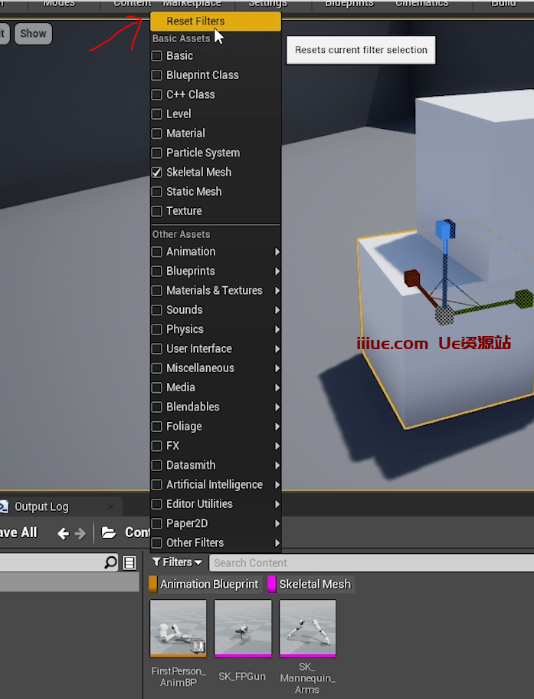Image resolution: width=534 pixels, height=699 pixels.
Task: Click the collections view icon beside search
Action: [x=129, y=563]
